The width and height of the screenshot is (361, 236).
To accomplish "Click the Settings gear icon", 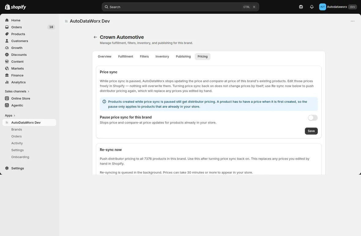I will (x=7, y=168).
